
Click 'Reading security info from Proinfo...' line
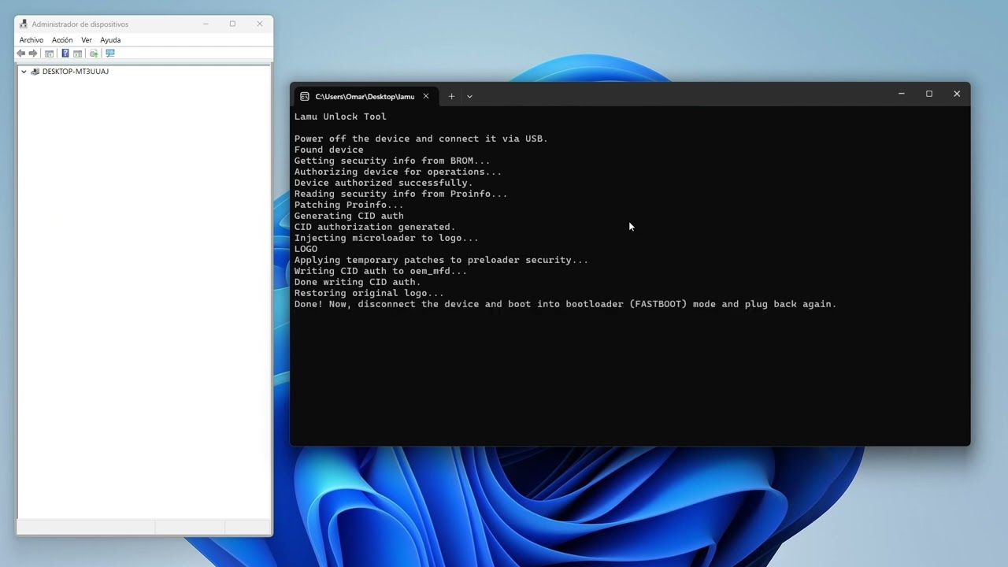[401, 194]
